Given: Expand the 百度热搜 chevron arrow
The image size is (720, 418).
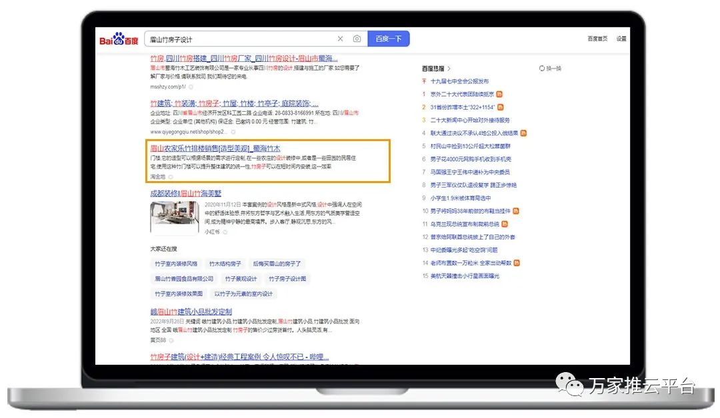Looking at the screenshot, I should click(x=449, y=69).
